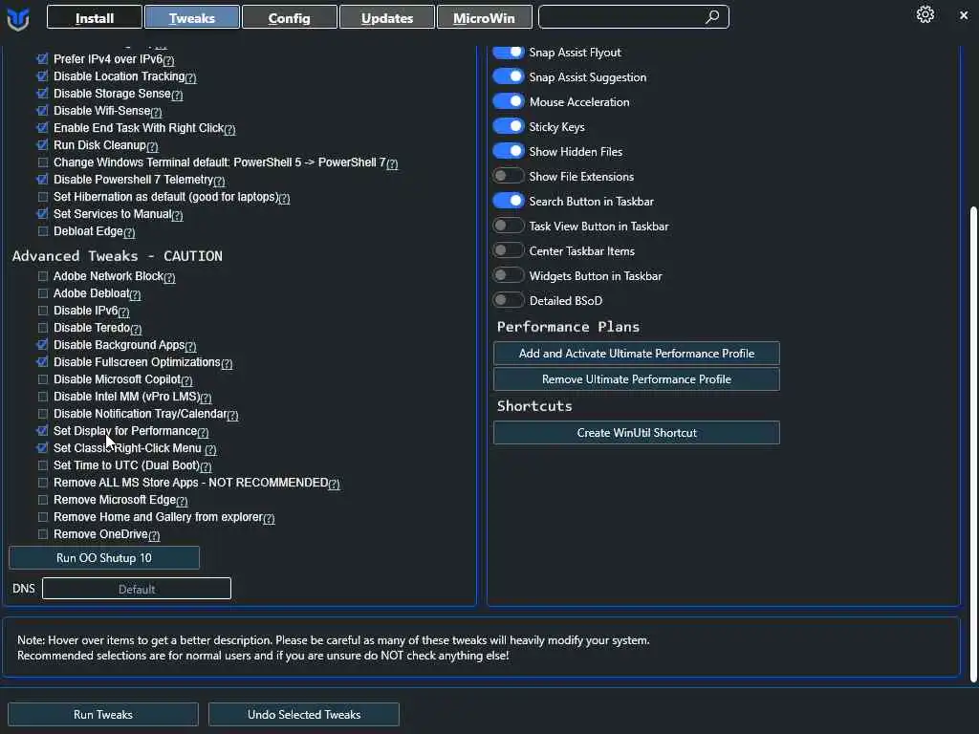Enable Widgets Button in Taskbar toggle

(x=509, y=275)
